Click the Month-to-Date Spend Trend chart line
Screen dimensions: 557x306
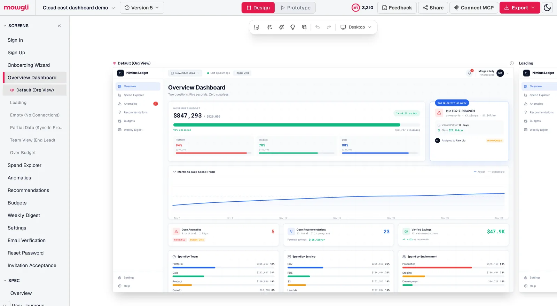click(x=338, y=197)
